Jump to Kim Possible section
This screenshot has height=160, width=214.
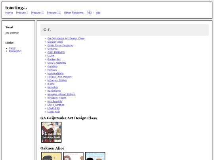[55, 102]
